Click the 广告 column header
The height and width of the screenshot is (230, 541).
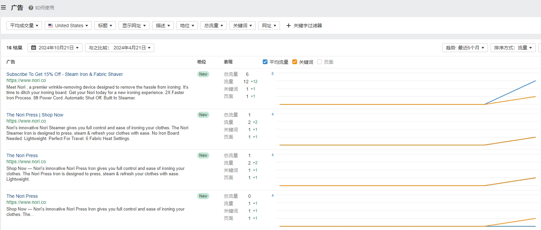(x=11, y=62)
